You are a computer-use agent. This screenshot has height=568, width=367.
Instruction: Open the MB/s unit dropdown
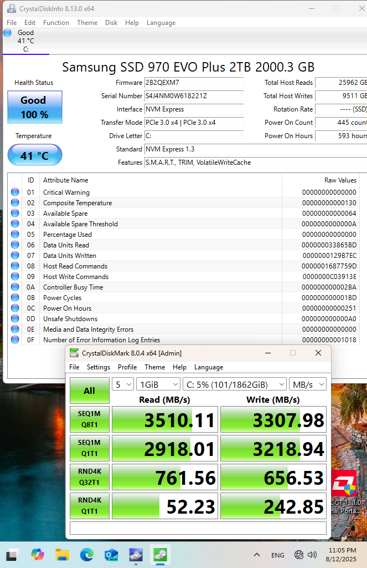click(308, 384)
